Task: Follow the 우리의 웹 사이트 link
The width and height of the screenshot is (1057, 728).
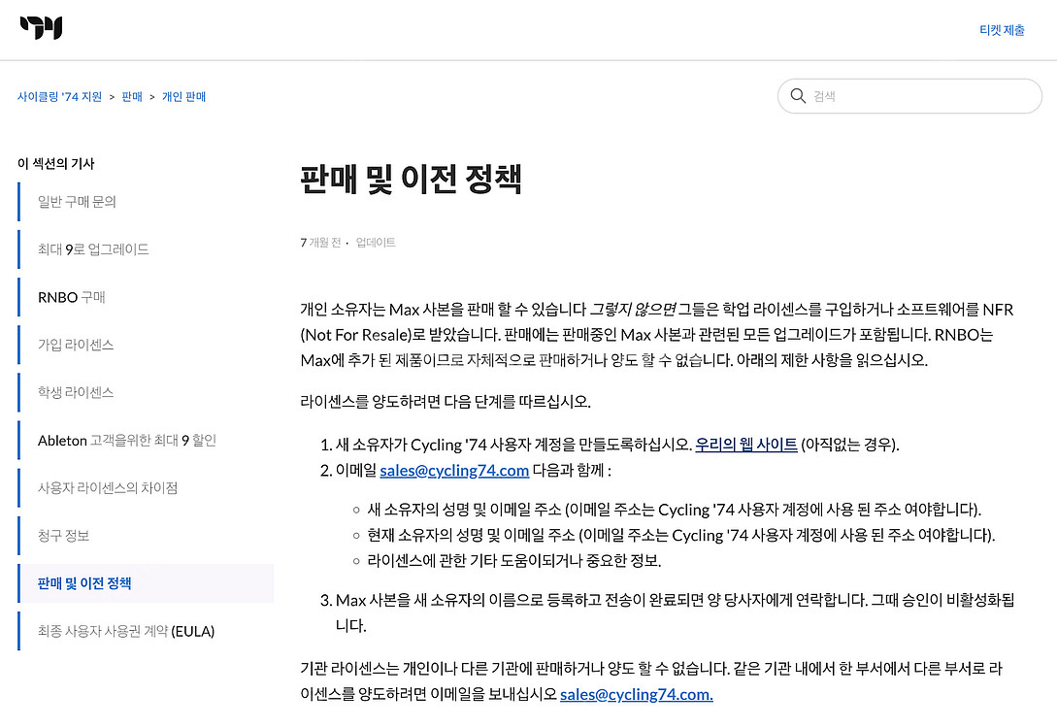Action: (746, 445)
